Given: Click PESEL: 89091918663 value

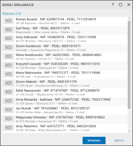Looking at the screenshot, I should [90, 117].
